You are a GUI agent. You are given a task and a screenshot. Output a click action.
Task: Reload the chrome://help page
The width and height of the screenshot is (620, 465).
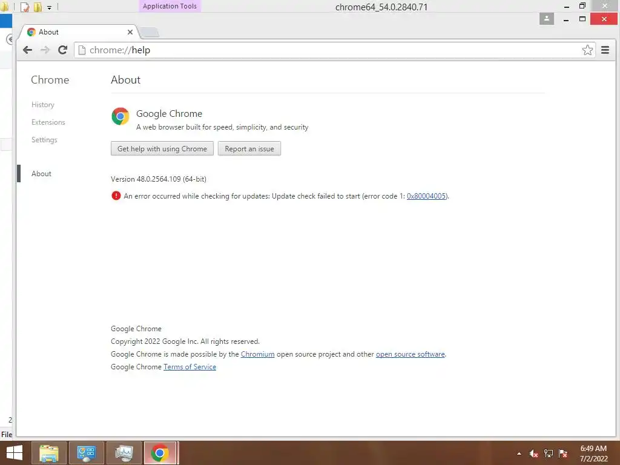pyautogui.click(x=62, y=50)
